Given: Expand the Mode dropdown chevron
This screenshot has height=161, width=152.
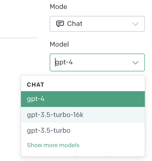Looking at the screenshot, I should click(x=135, y=24).
